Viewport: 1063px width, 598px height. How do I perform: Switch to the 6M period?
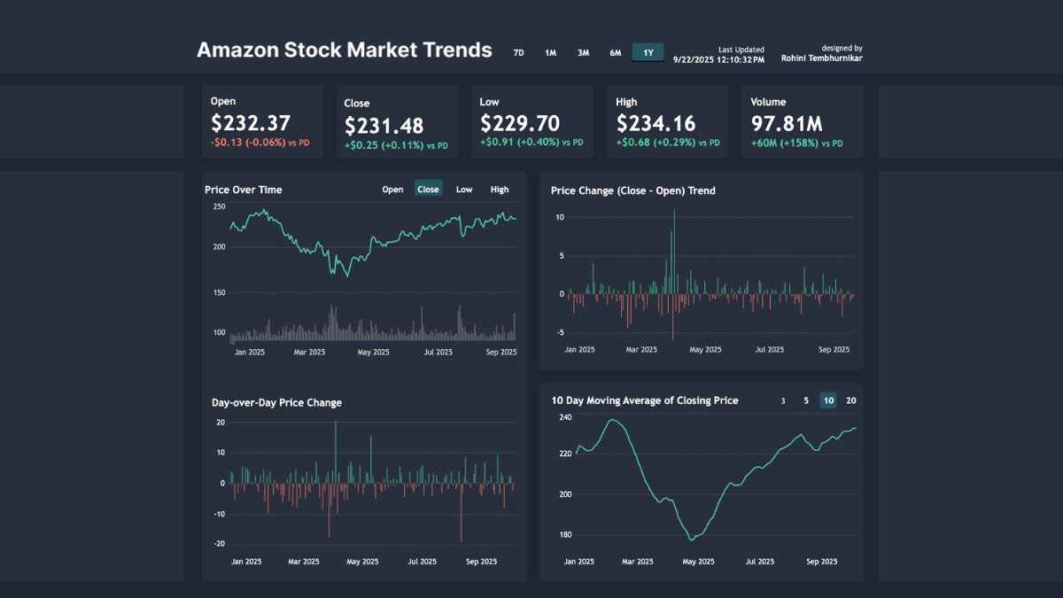point(615,52)
